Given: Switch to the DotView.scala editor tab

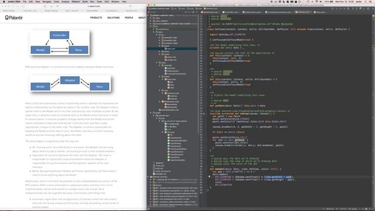Looking at the screenshot, I should click(x=303, y=12).
